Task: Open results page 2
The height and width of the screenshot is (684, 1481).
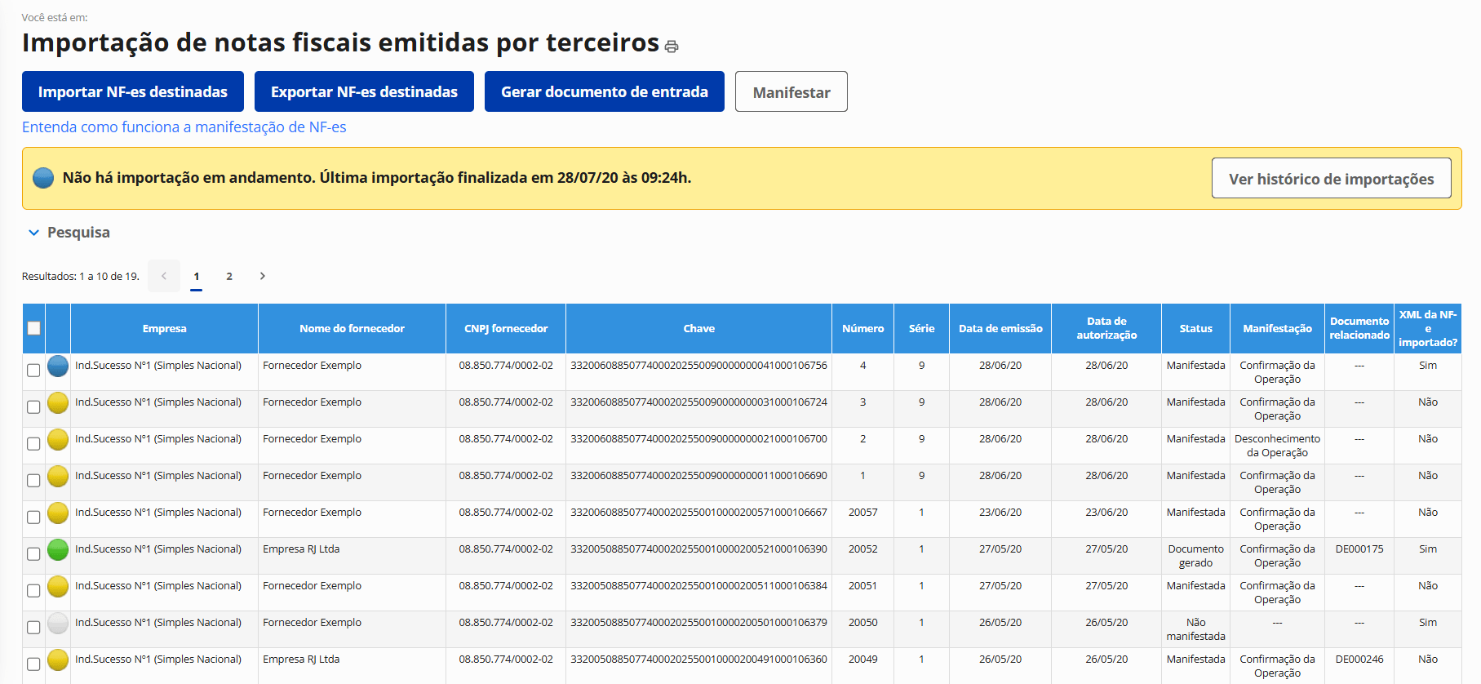Action: 229,276
